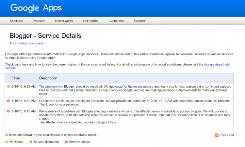Click the Google Apps logo

click(x=36, y=8)
